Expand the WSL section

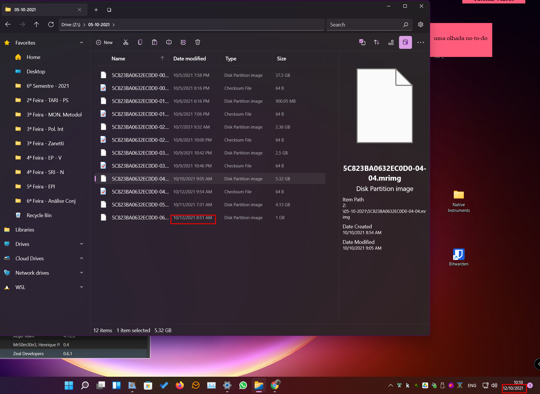(81, 287)
